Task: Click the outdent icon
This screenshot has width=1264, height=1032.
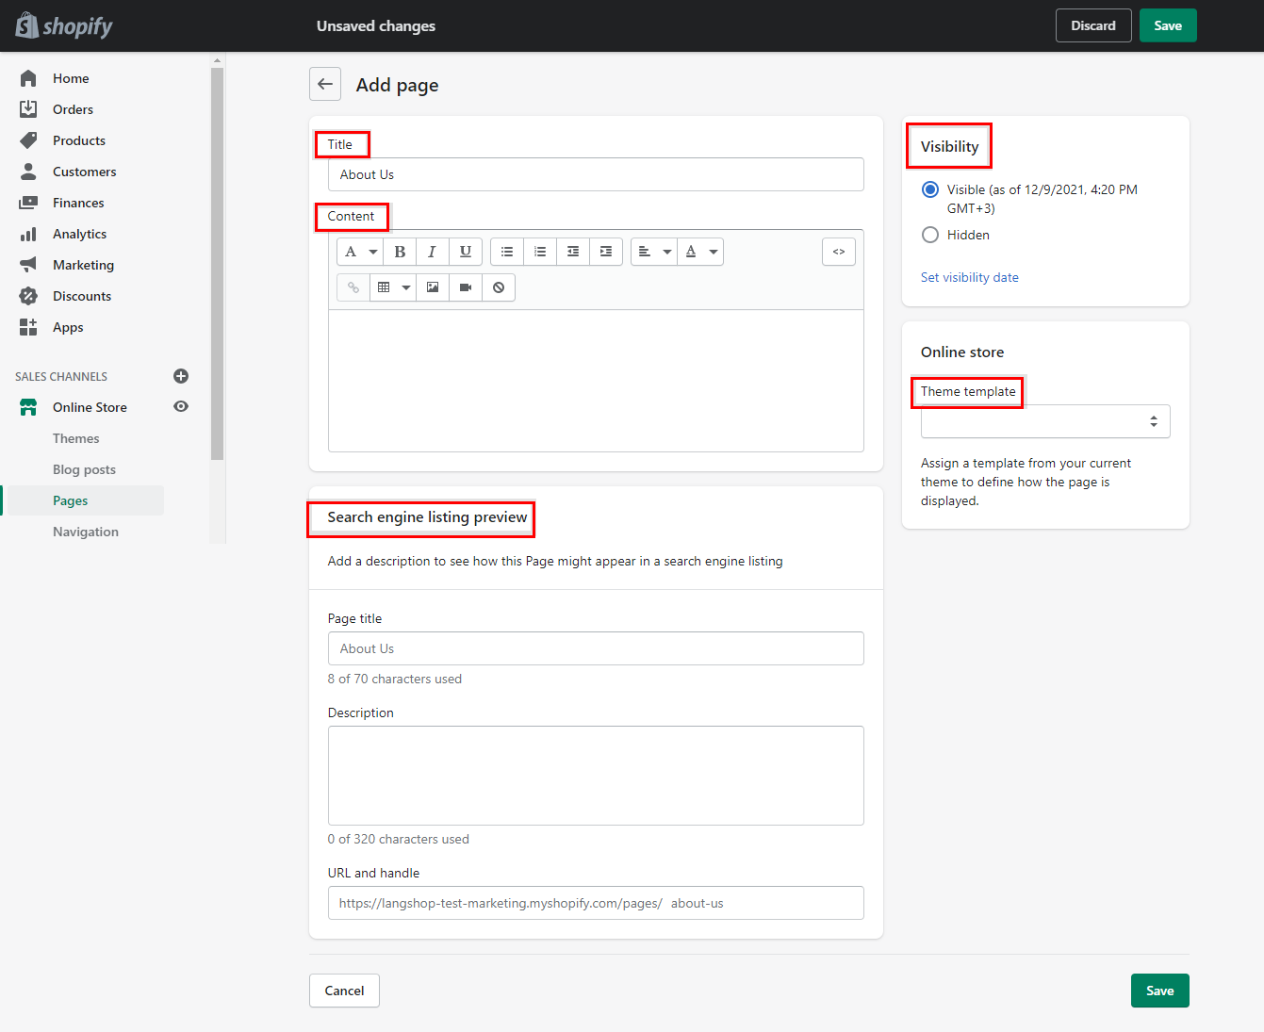Action: coord(573,252)
